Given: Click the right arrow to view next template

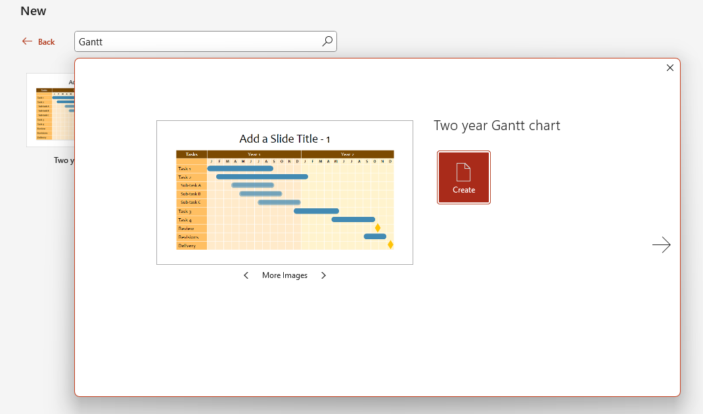Looking at the screenshot, I should pos(661,244).
